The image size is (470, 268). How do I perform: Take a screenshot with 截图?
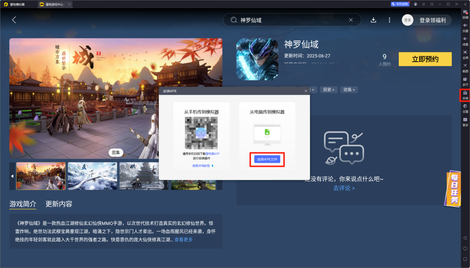[465, 68]
